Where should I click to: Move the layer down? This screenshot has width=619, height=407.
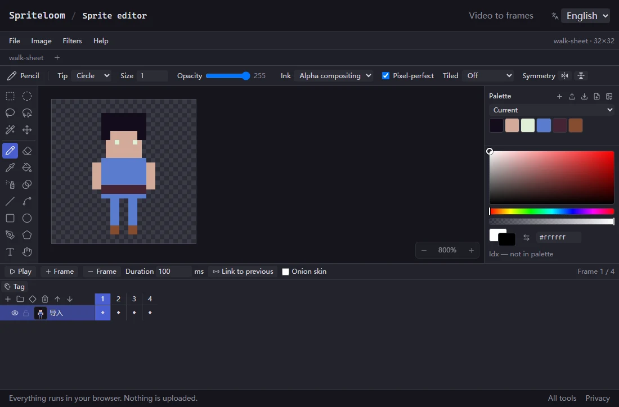tap(70, 299)
